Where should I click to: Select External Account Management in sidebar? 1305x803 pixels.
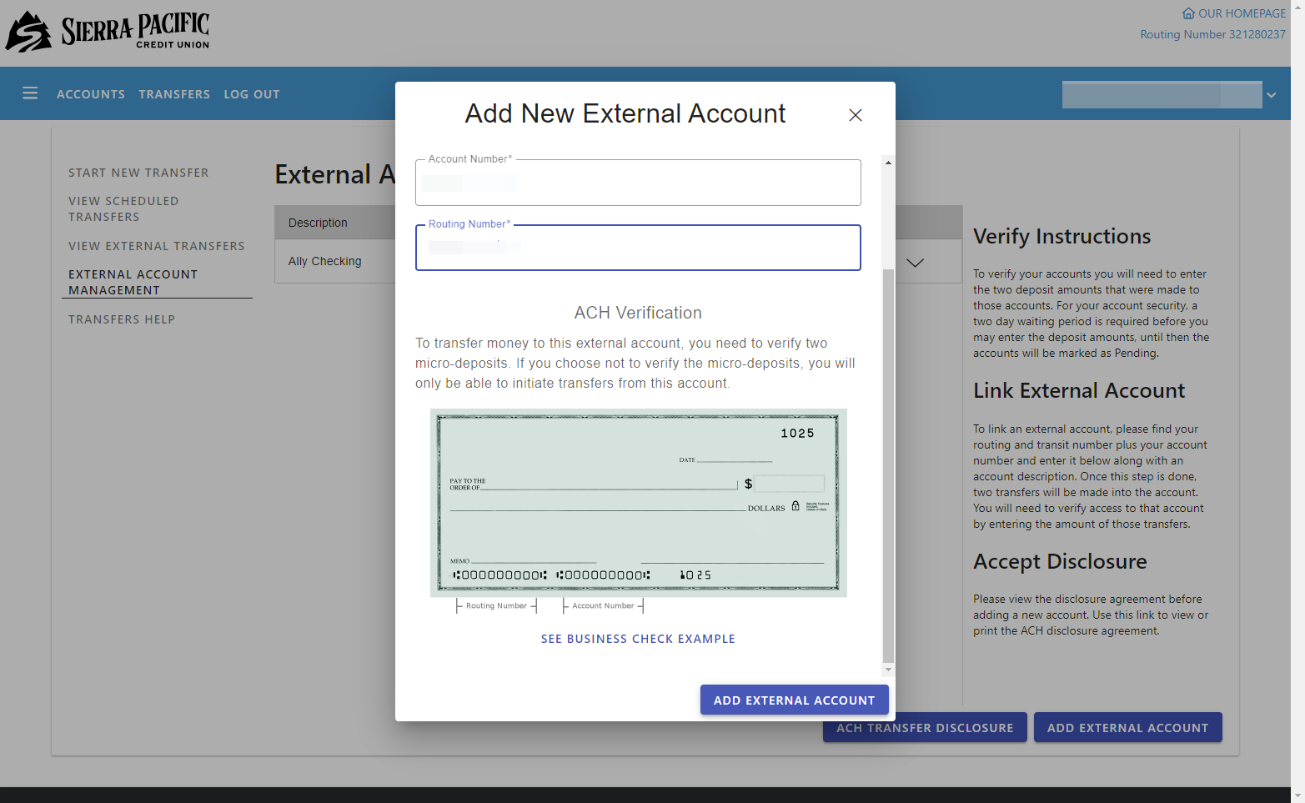click(133, 282)
